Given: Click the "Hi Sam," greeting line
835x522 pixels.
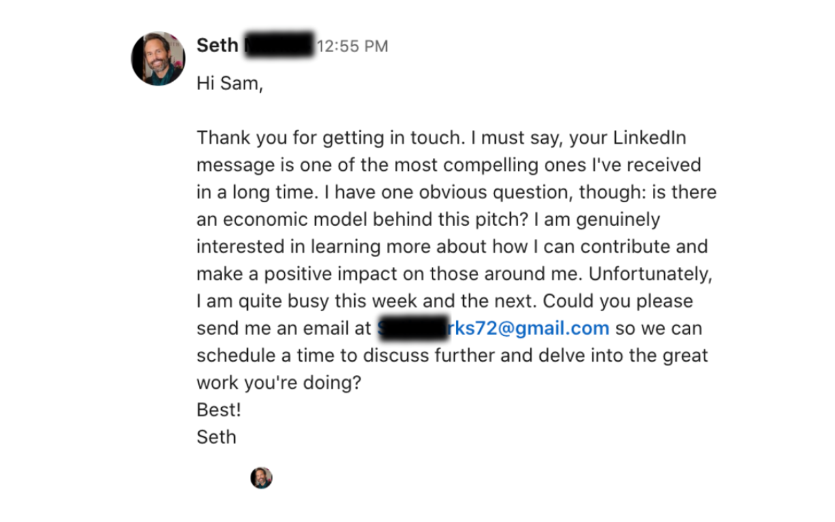Looking at the screenshot, I should click(229, 84).
